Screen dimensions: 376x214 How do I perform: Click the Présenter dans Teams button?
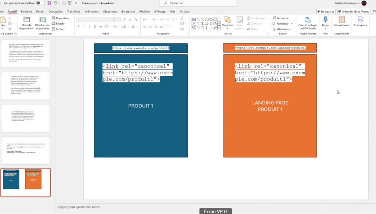[354, 11]
